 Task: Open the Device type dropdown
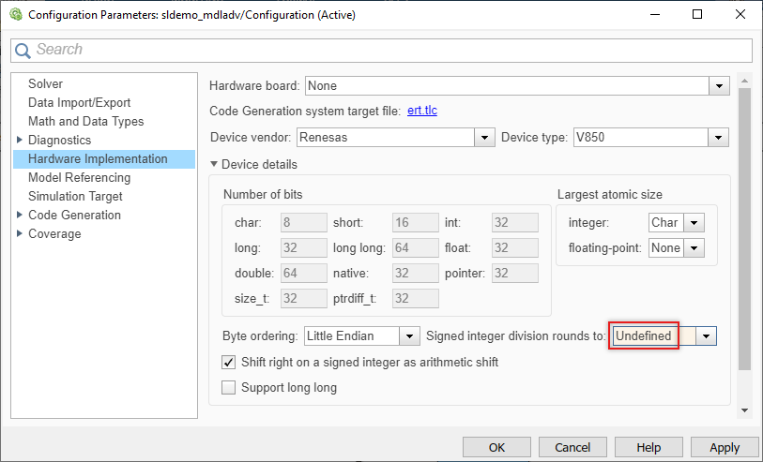(719, 138)
